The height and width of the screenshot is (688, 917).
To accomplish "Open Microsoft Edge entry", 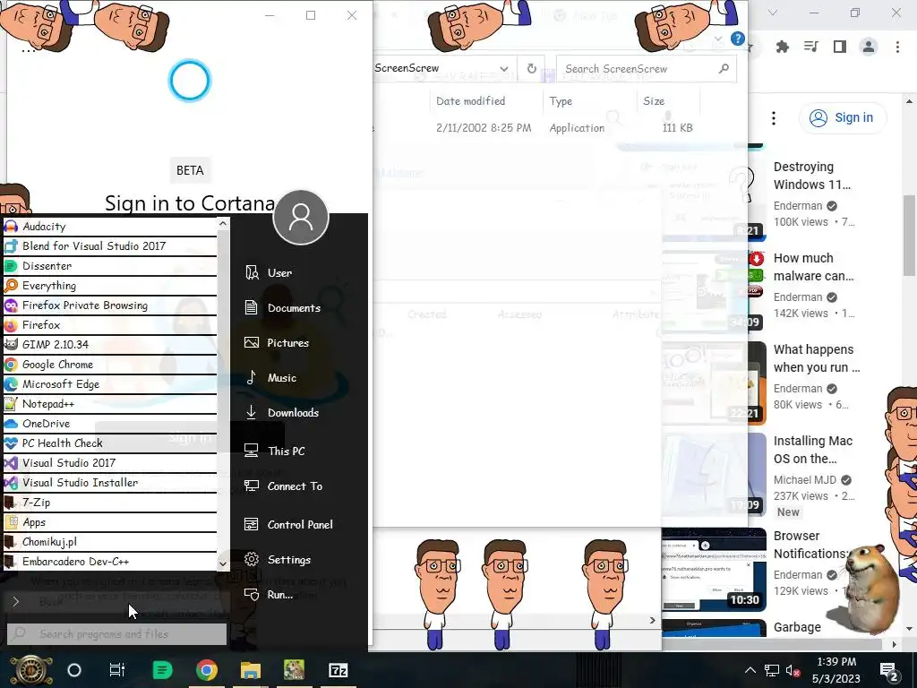I will coord(110,384).
